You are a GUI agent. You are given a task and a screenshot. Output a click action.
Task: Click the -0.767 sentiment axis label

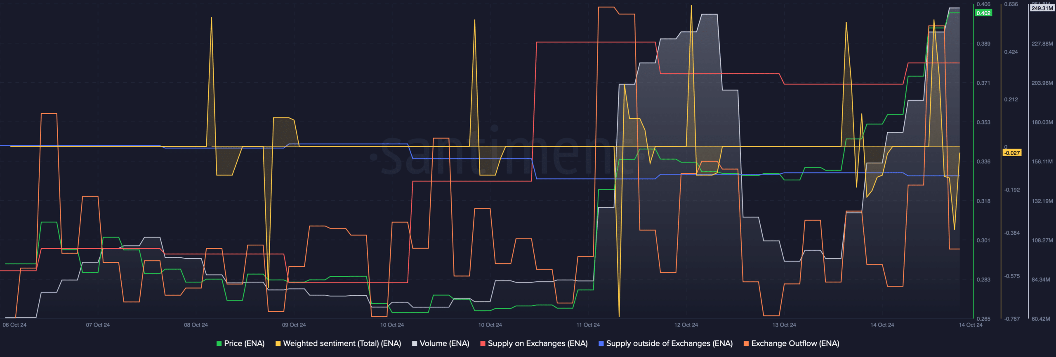point(1012,319)
